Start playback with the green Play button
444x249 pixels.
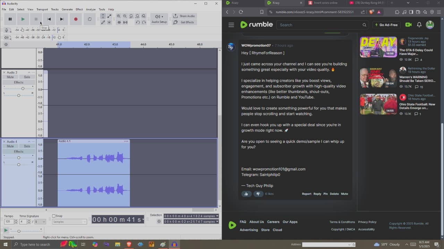click(x=23, y=19)
